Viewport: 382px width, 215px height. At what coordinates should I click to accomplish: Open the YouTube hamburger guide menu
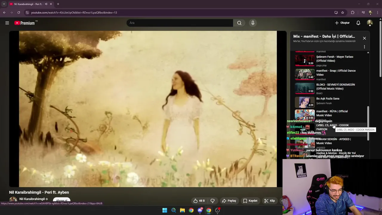point(7,23)
